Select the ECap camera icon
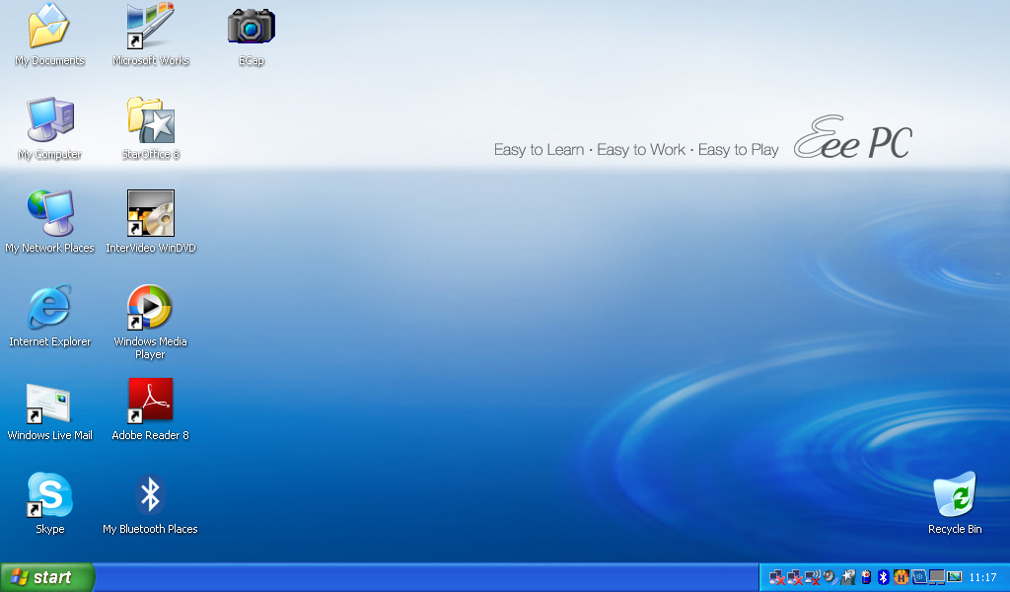 (x=252, y=26)
